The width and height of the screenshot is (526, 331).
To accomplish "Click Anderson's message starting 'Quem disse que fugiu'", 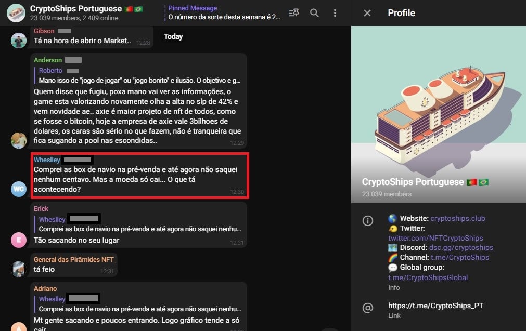I will (x=137, y=116).
